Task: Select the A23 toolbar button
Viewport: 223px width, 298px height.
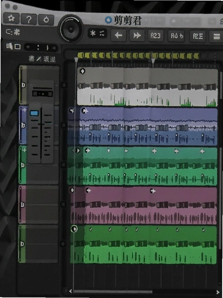Action: [156, 36]
